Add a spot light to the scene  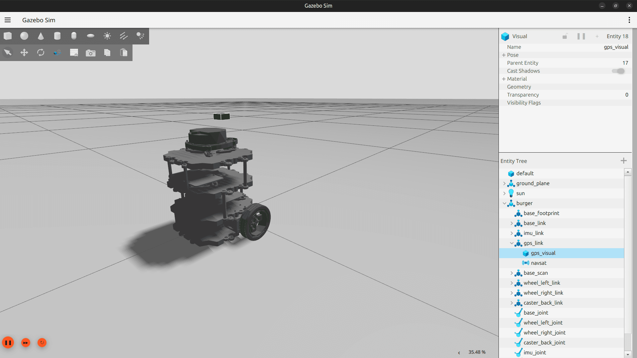[x=140, y=36]
